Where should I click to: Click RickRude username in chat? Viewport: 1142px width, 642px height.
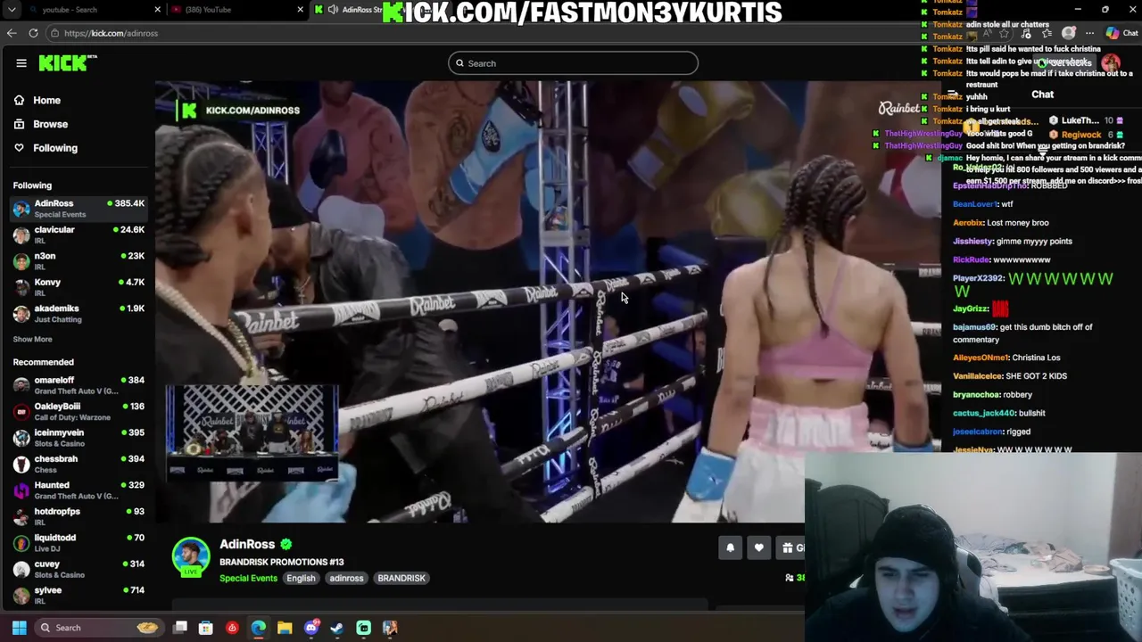pyautogui.click(x=972, y=259)
